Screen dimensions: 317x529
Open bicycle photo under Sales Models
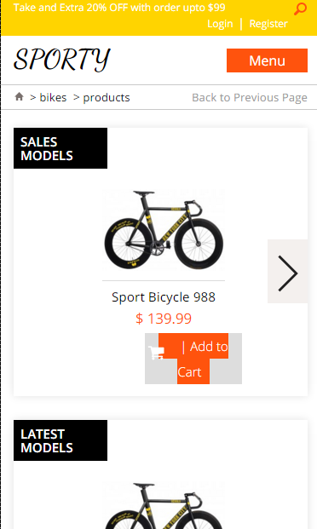pos(164,229)
